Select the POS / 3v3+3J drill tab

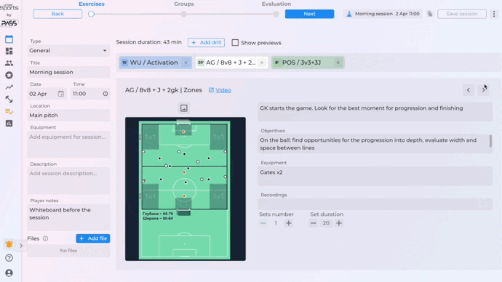301,63
